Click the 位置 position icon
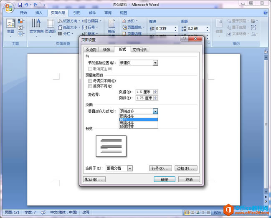Screen dimensions: 271x218 (219, 23)
